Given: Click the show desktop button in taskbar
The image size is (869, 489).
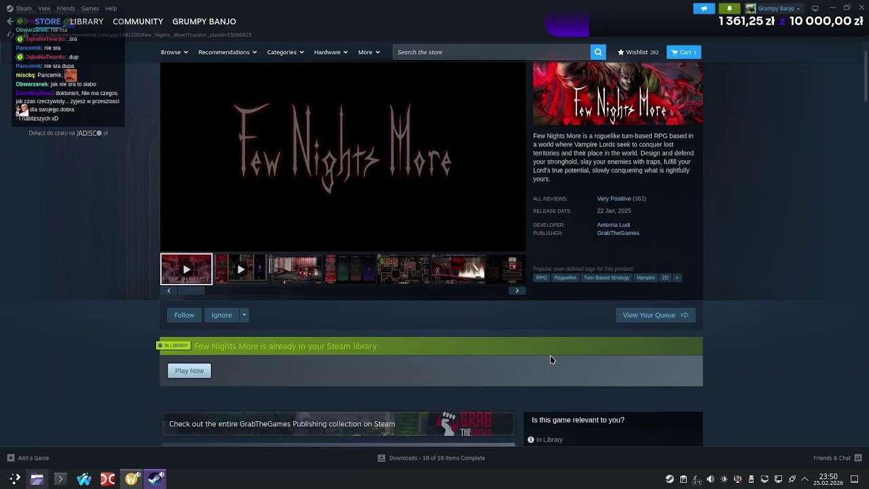Looking at the screenshot, I should (855, 479).
